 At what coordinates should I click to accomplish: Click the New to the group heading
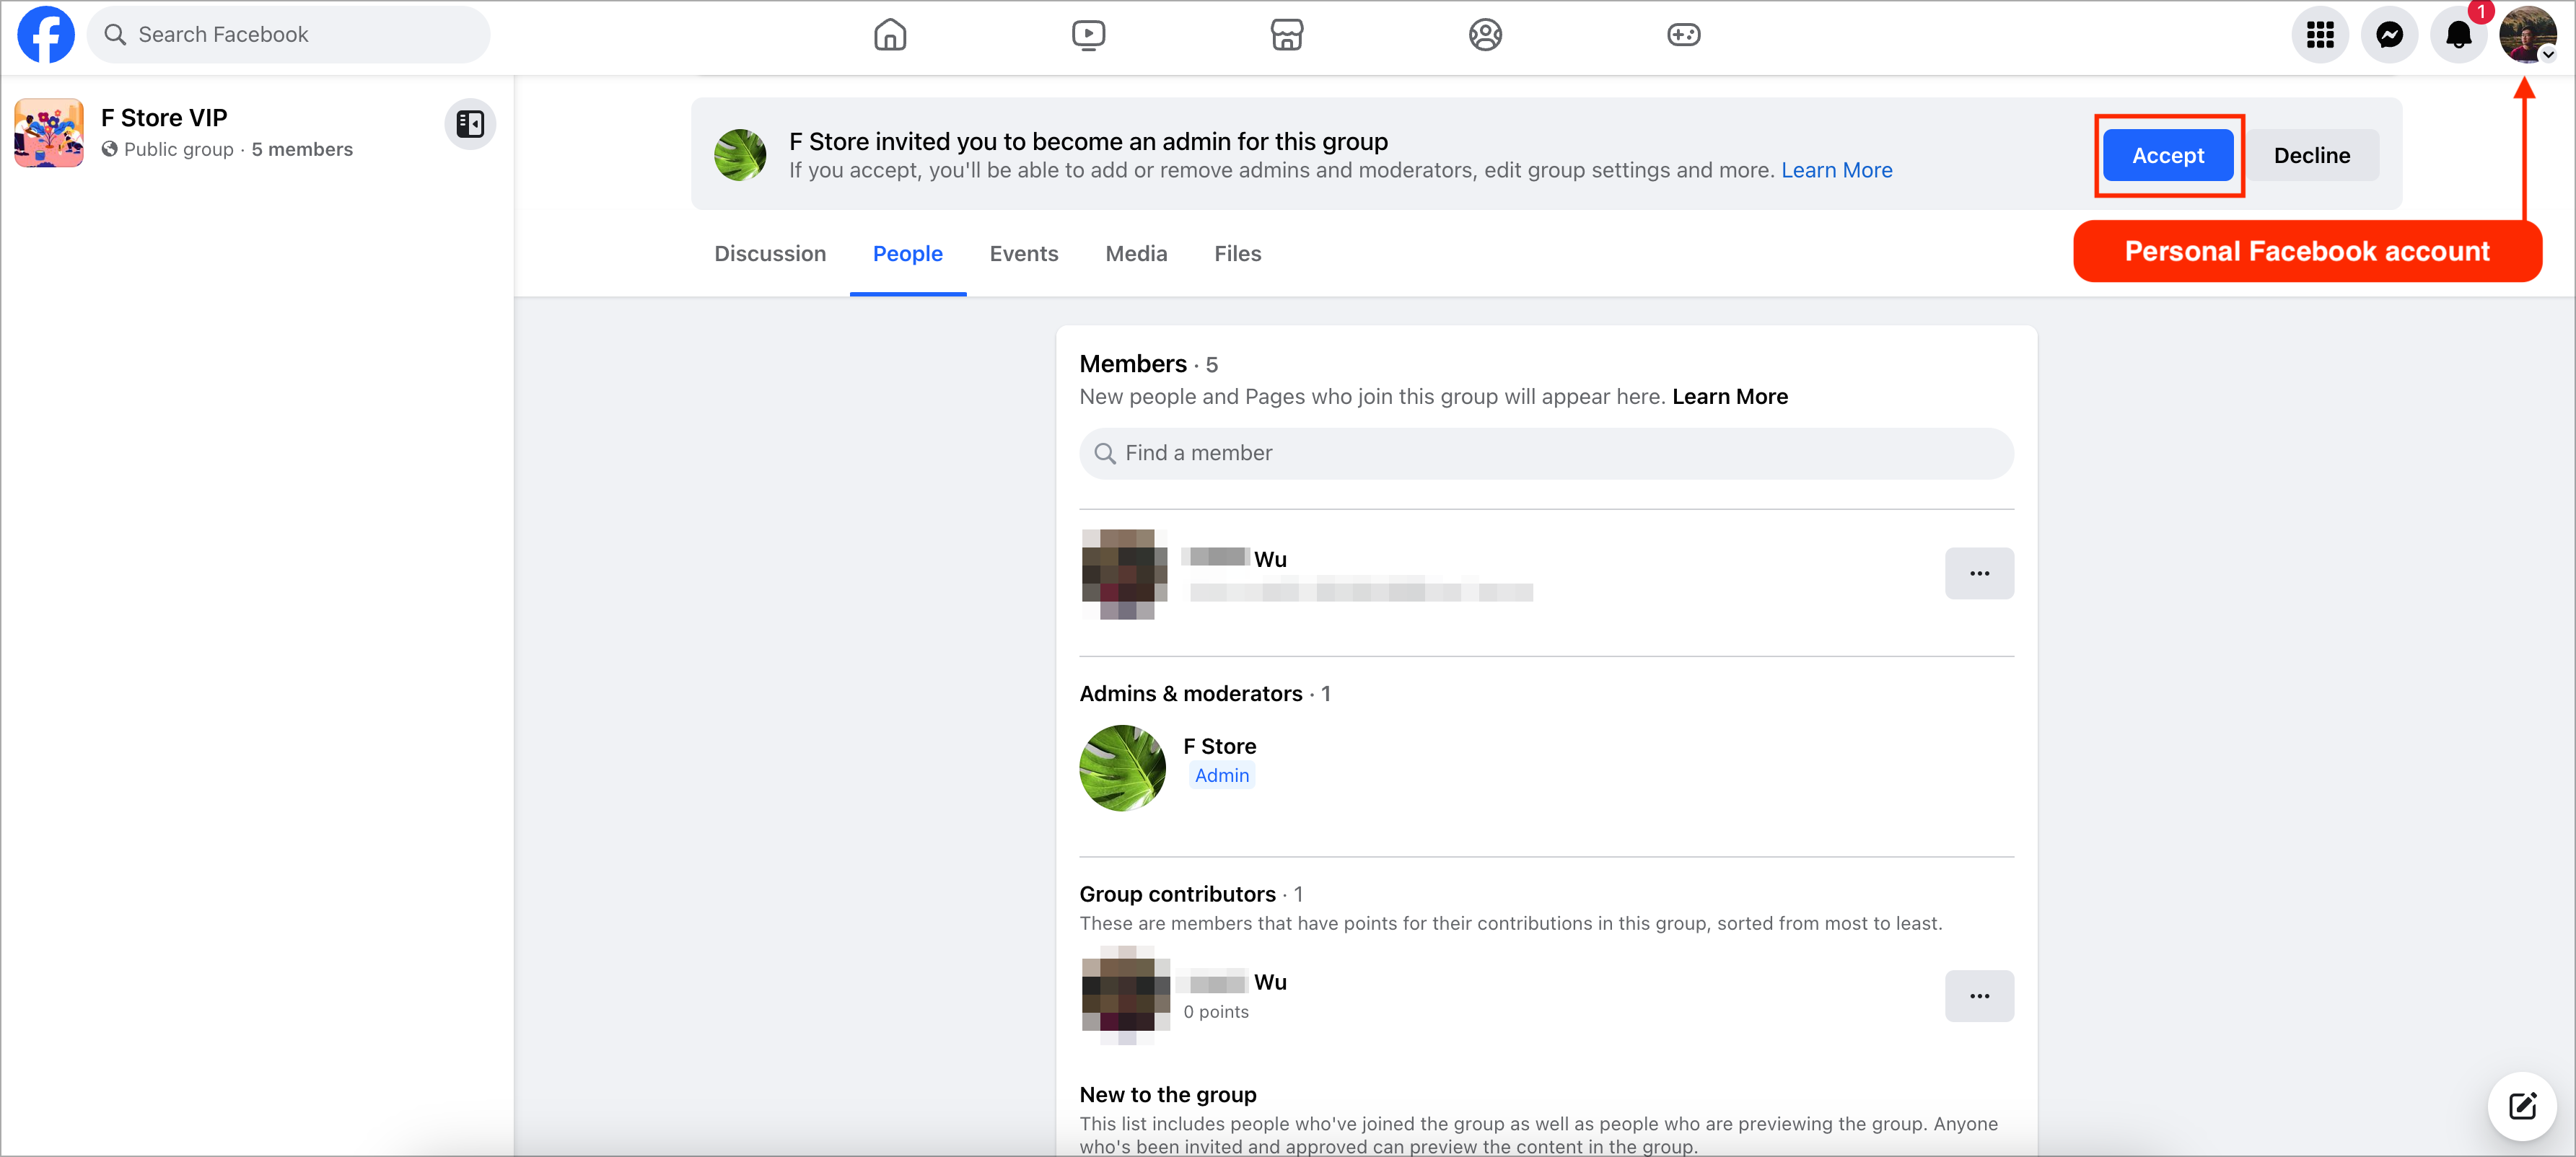tap(1168, 1095)
